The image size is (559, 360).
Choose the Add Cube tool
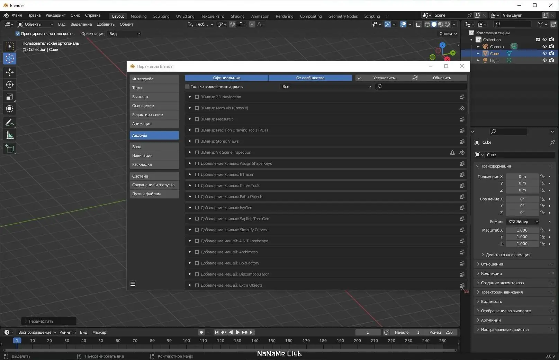click(x=10, y=149)
